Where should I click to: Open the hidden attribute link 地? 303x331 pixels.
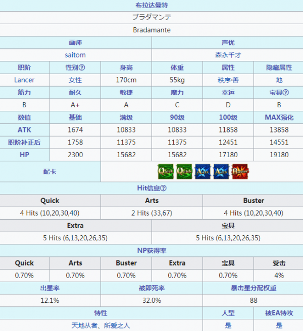[279, 80]
